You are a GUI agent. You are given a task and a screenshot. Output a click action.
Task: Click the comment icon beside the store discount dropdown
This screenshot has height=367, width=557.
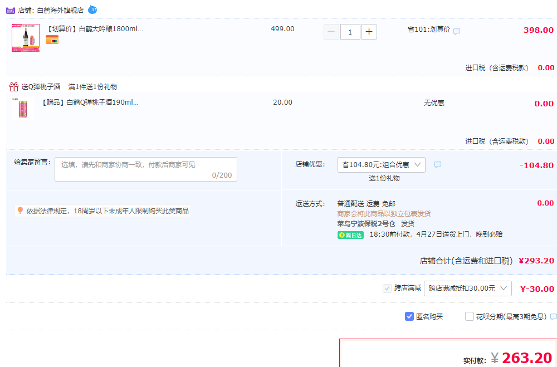click(x=438, y=164)
